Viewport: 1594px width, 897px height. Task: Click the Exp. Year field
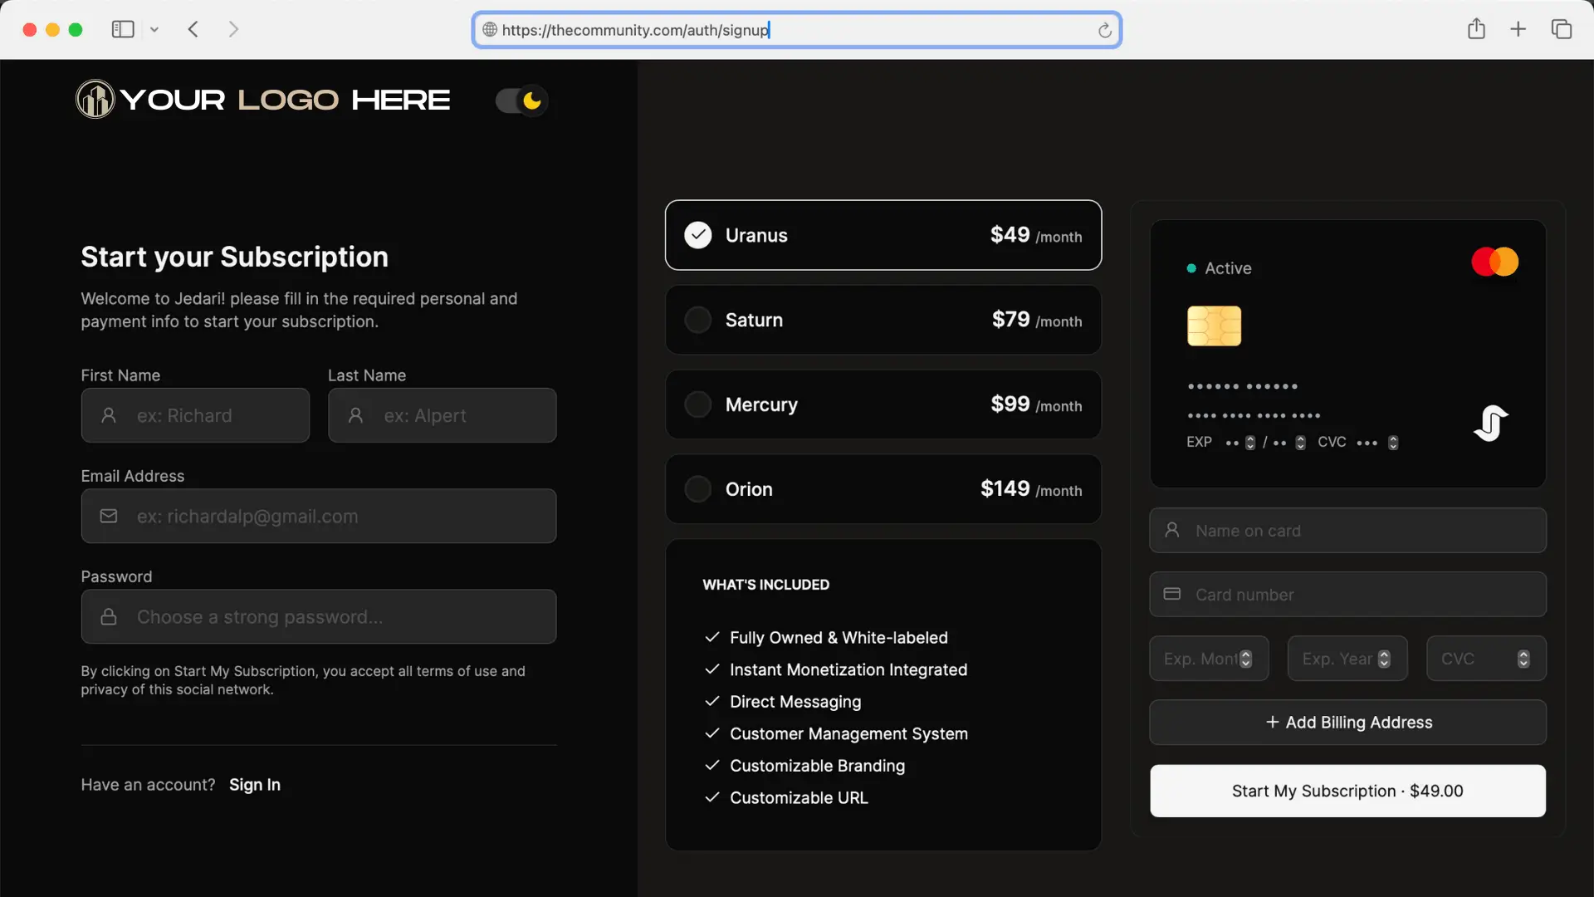pyautogui.click(x=1347, y=658)
